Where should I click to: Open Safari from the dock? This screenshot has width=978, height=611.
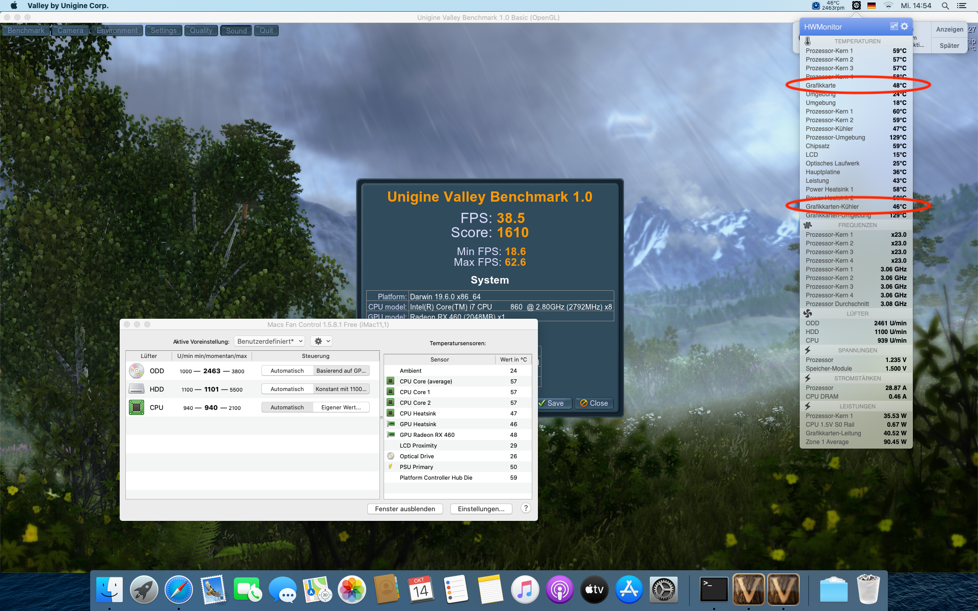178,590
